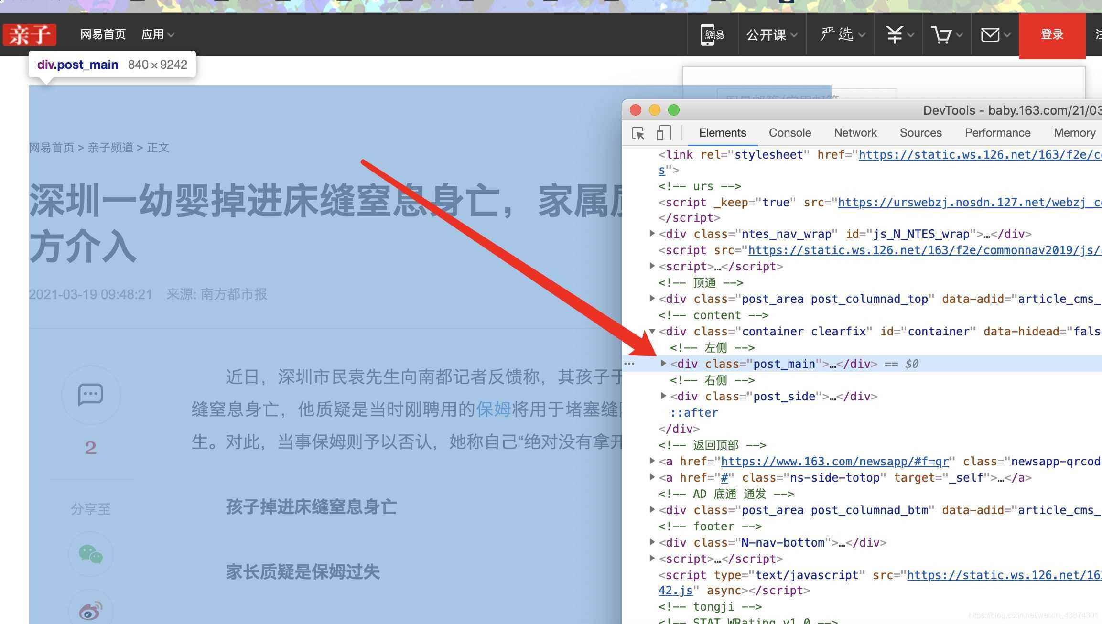Open the 应用 dropdown in the navbar
The height and width of the screenshot is (624, 1102).
[158, 34]
